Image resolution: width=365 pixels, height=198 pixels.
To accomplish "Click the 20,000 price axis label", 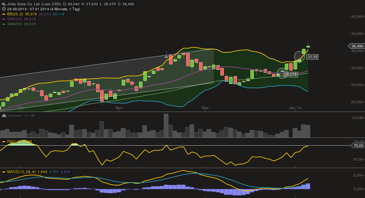I will [357, 102].
